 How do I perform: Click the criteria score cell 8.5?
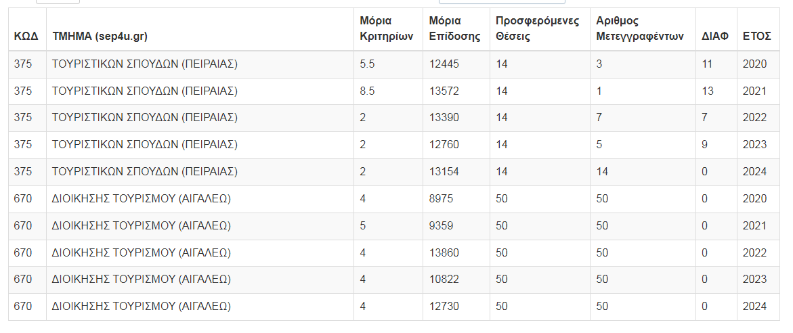click(x=367, y=91)
